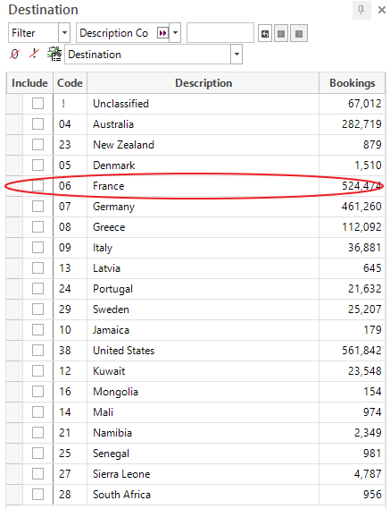Viewport: 390px width, 509px height.
Task: Sort by the Bookings column header
Action: coord(353,83)
